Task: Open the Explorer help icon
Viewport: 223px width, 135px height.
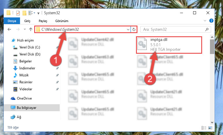Action: coord(211,21)
